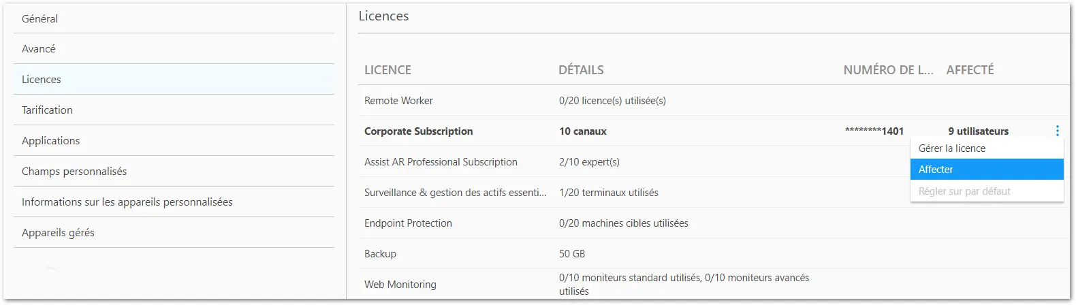
Task: Go to the Avancé section
Action: tap(174, 49)
